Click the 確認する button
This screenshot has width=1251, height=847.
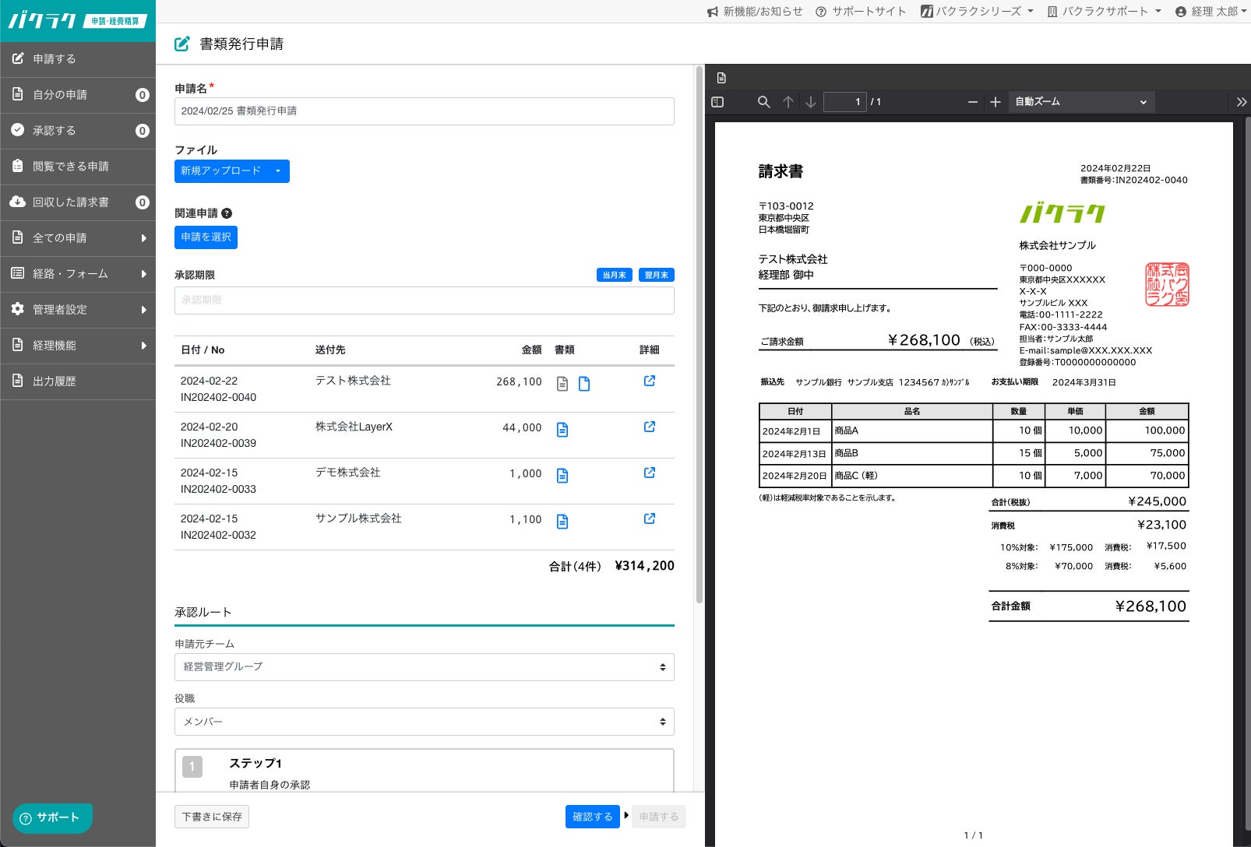click(593, 817)
